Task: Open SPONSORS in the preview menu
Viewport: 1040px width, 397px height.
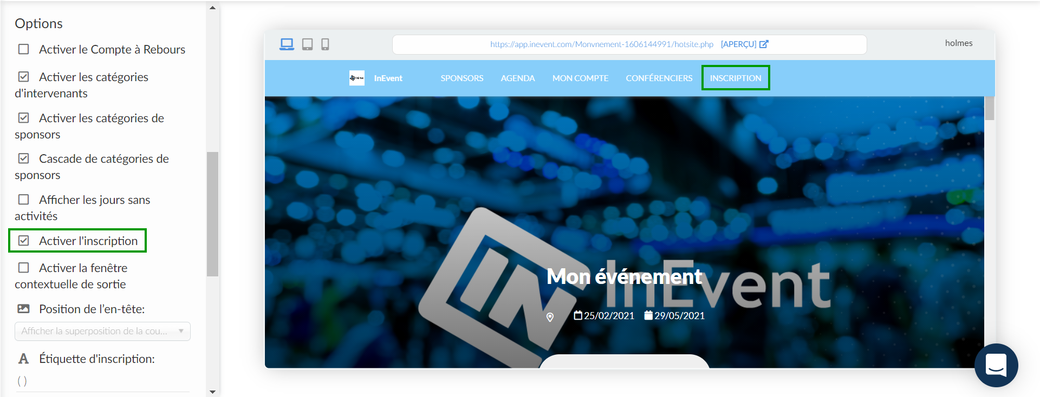Action: pos(462,78)
